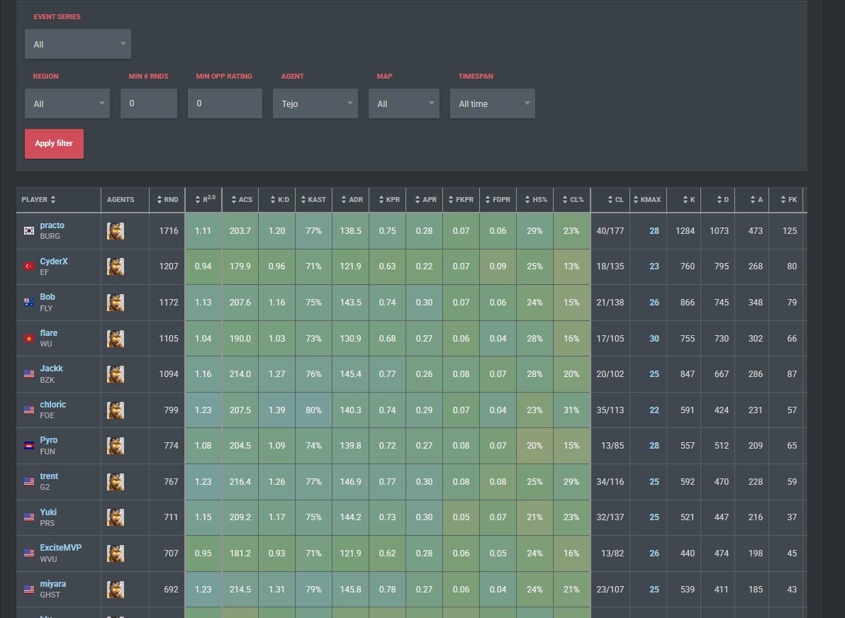The image size is (845, 618).
Task: Click the South Korea flag next to practo
Action: pos(29,230)
